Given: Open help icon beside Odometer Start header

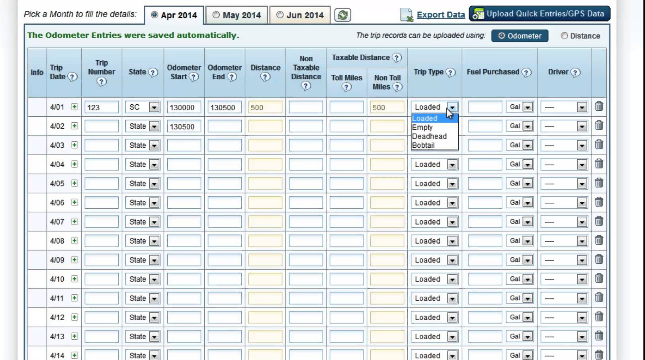Looking at the screenshot, I should 193,77.
